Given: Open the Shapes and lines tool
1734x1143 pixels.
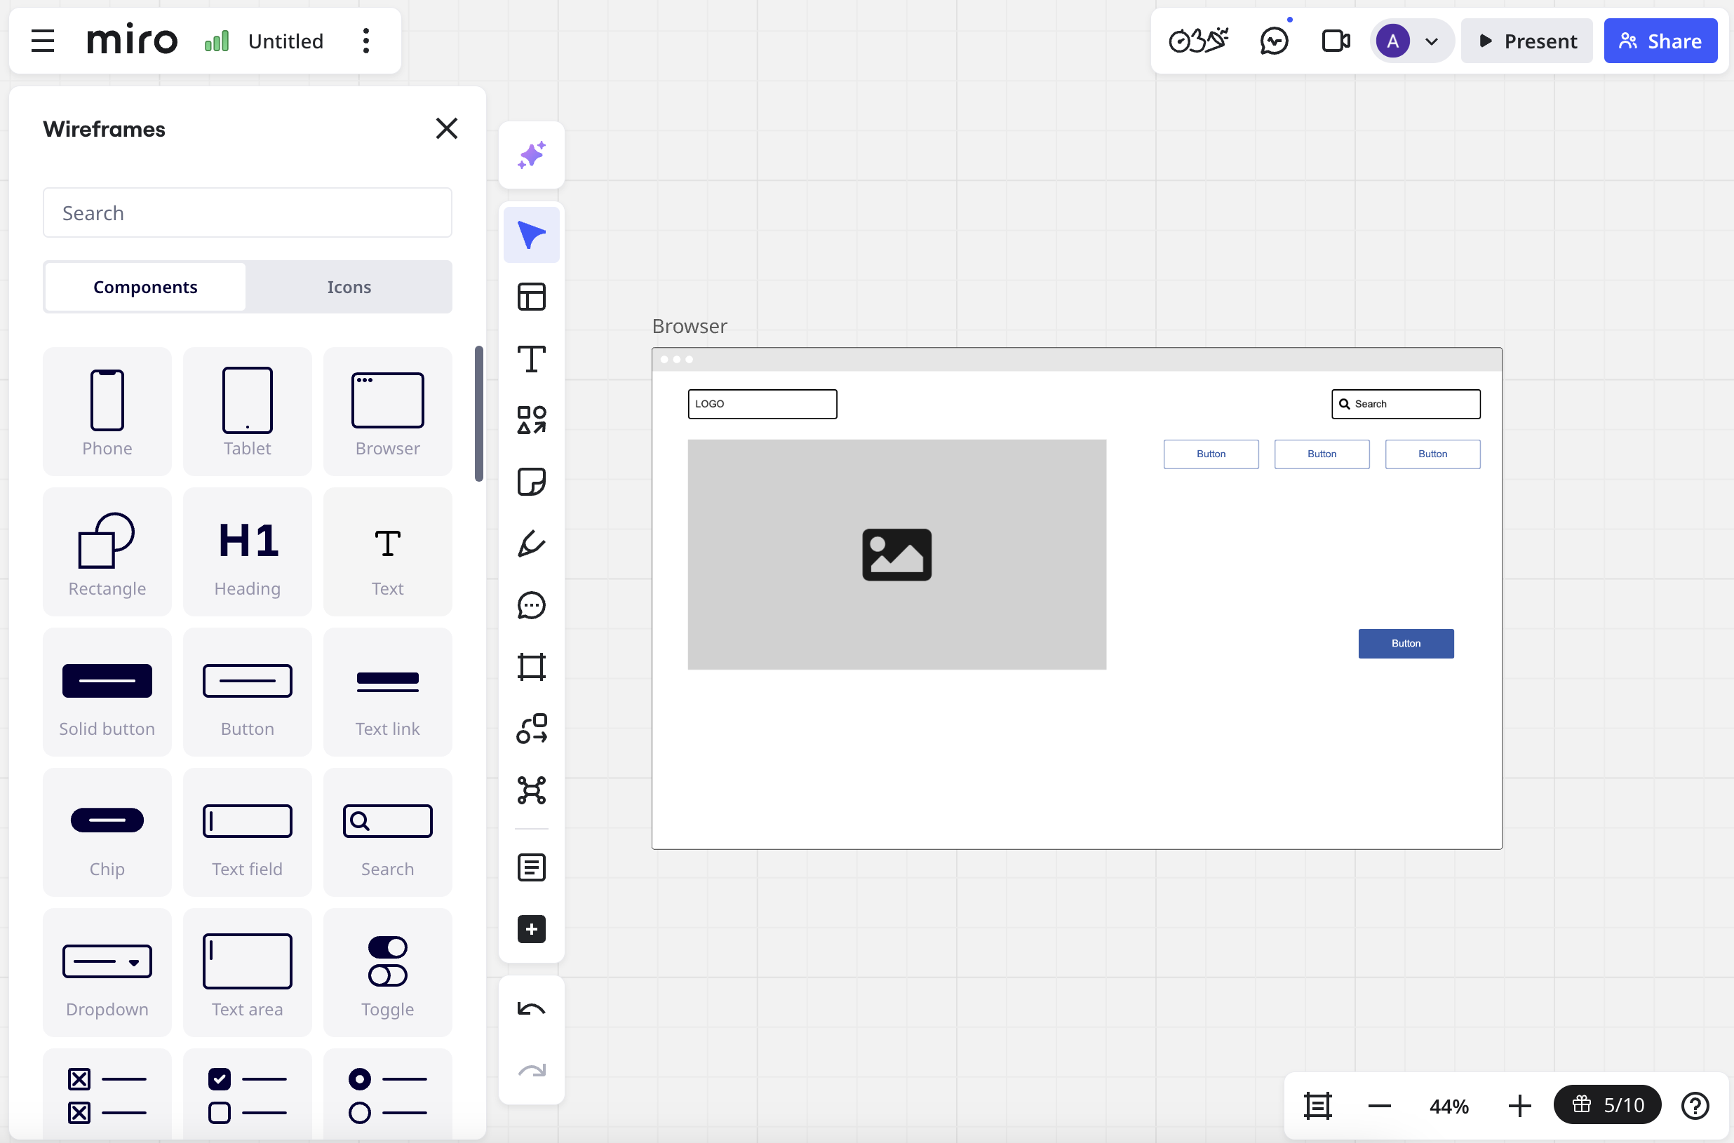Looking at the screenshot, I should [x=531, y=421].
